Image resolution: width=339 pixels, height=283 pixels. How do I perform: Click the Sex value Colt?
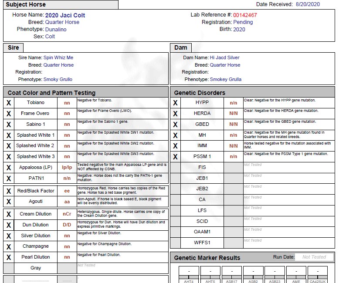50,37
